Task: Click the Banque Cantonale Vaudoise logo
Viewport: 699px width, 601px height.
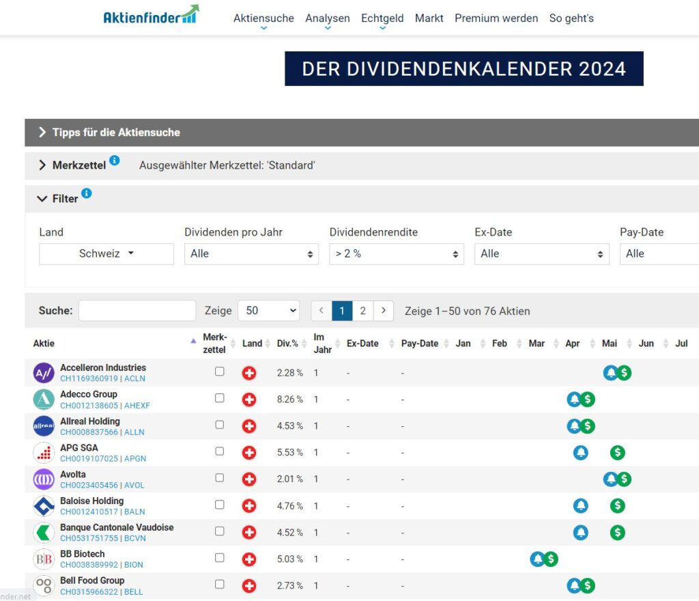Action: point(44,532)
